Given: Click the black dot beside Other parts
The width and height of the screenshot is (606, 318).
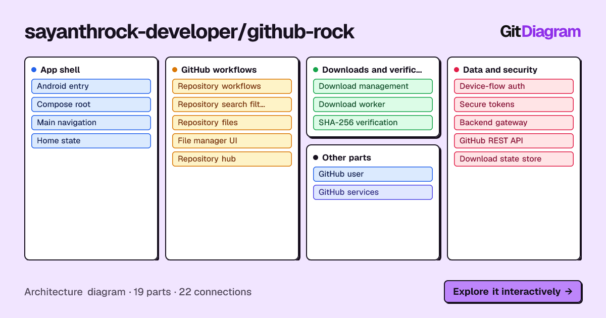Looking at the screenshot, I should point(316,157).
